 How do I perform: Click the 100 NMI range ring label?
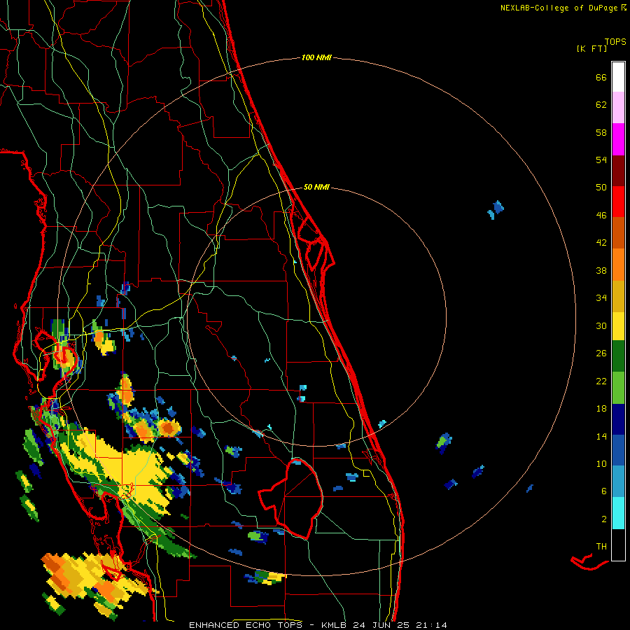coord(316,58)
